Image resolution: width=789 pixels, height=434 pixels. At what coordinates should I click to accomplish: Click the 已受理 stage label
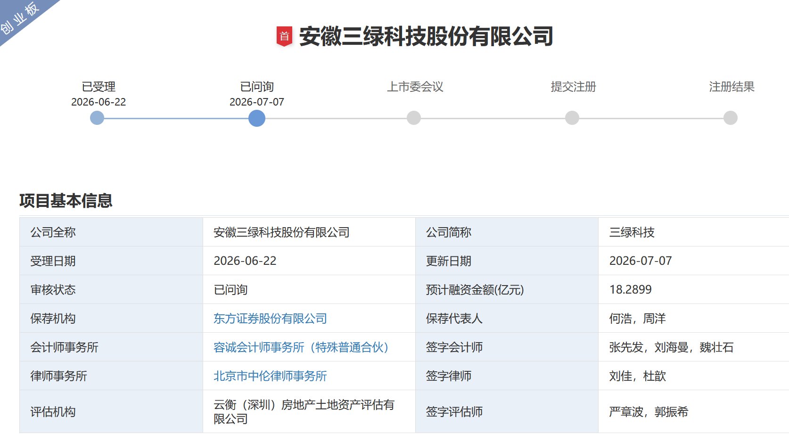[x=99, y=87]
